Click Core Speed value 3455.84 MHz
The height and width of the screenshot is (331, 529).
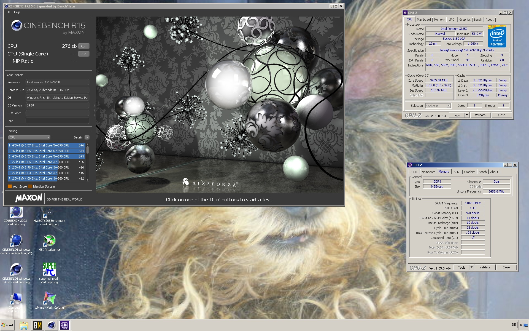tap(439, 80)
